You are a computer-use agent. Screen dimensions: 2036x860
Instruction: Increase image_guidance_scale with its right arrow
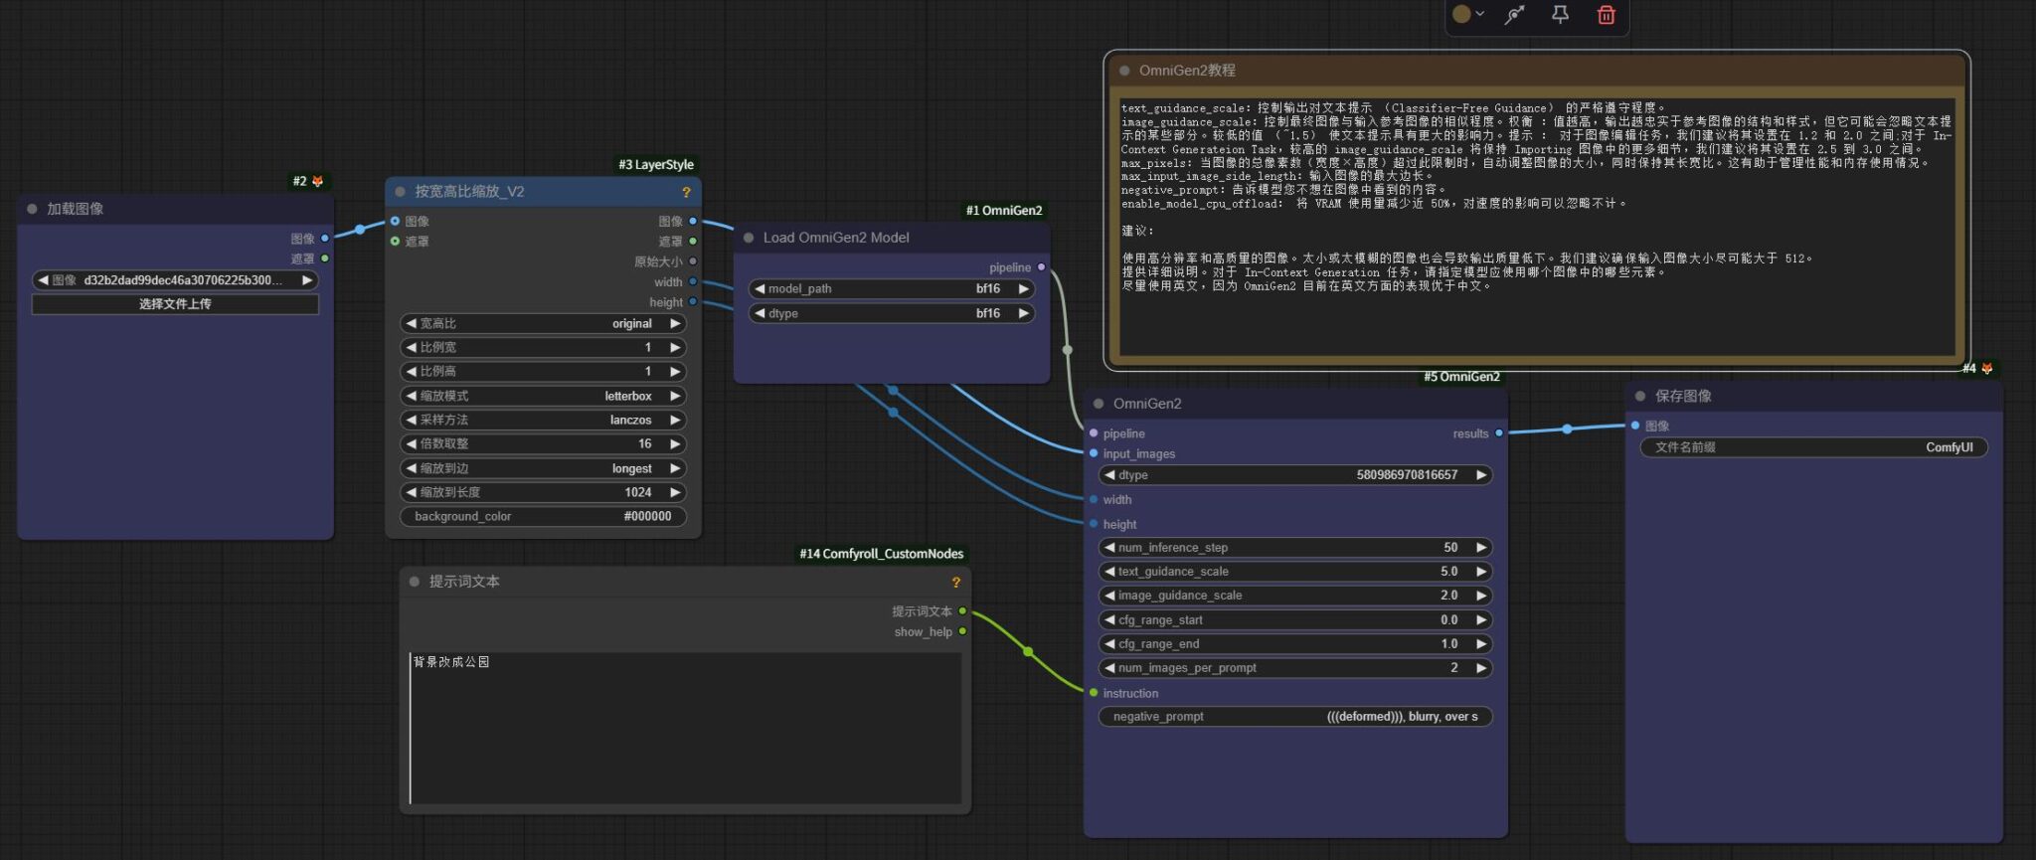[x=1481, y=596]
